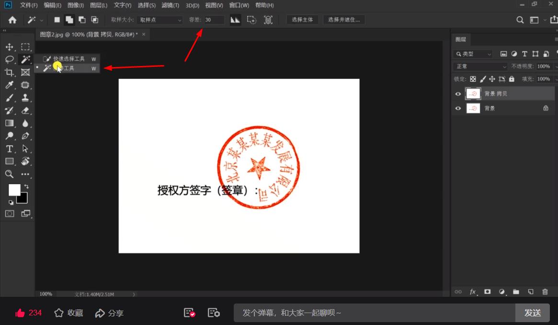Select the Crop tool
This screenshot has height=325, width=558.
pos(10,72)
